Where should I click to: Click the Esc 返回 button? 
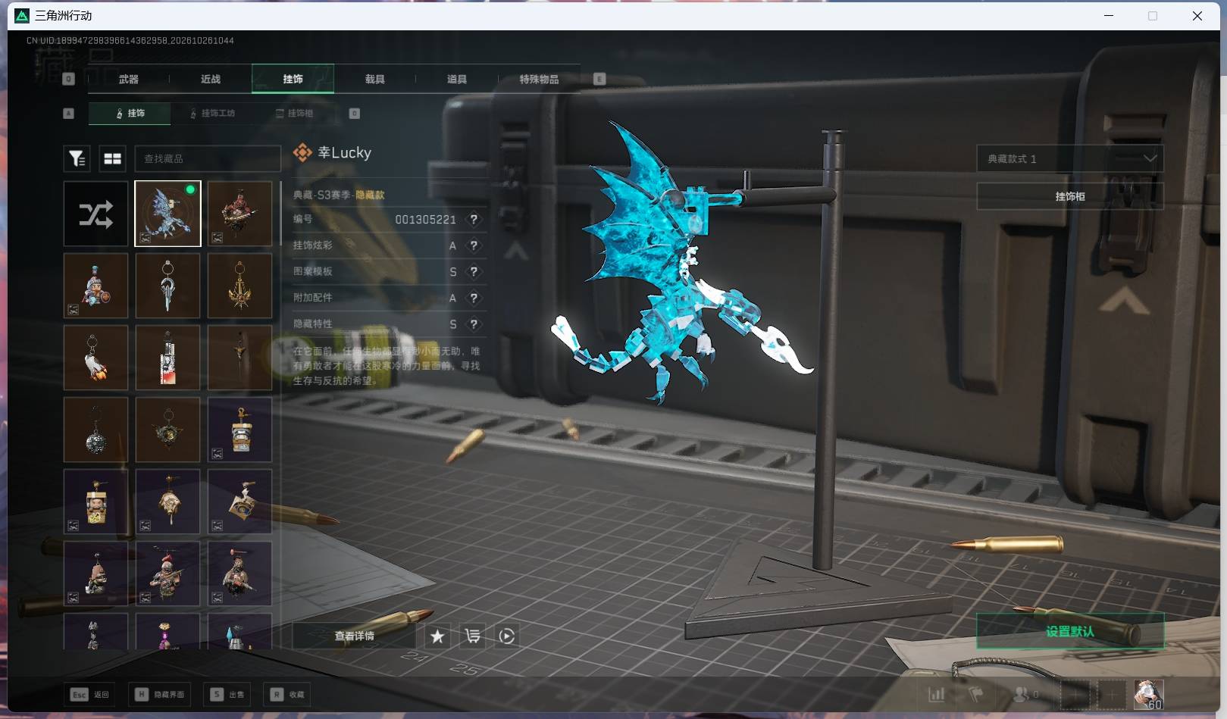90,694
